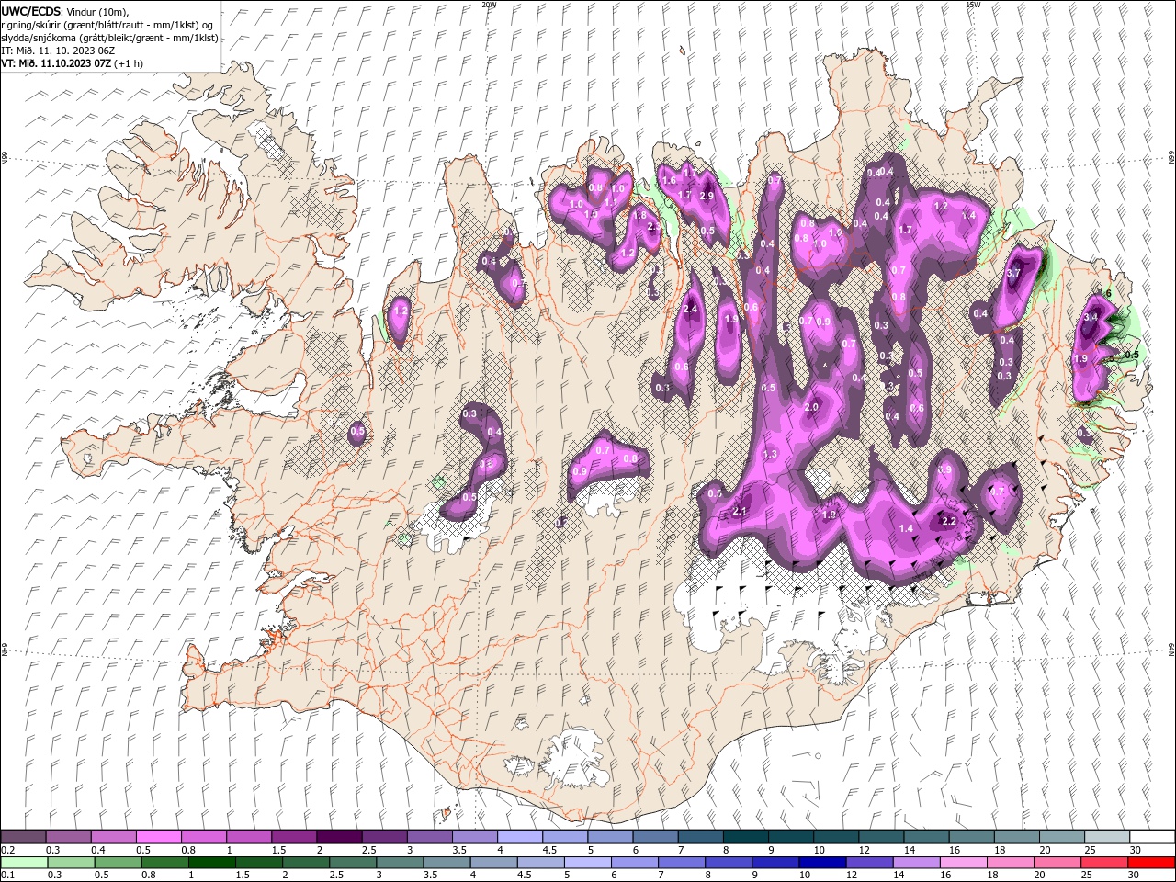Select the dark teal swatch in snow legend

coord(745,837)
